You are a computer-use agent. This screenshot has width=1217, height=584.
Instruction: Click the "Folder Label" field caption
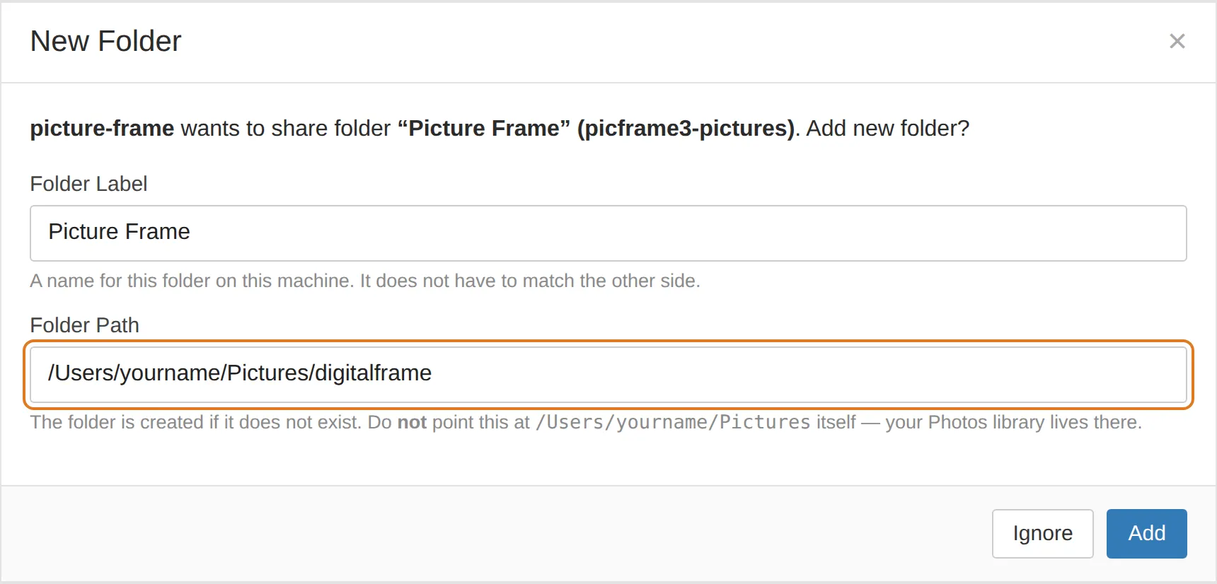click(88, 184)
